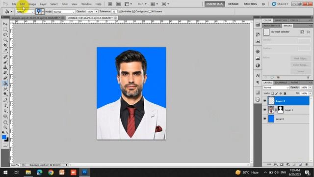
Task: Launch Mini Bridge from the application bar
Action: click(x=119, y=4)
